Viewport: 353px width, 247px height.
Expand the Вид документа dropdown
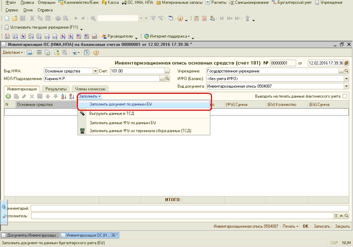tap(346, 86)
